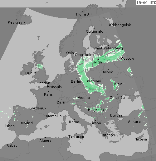Click the Berlin label on the map
The image size is (156, 161).
coord(76,81)
